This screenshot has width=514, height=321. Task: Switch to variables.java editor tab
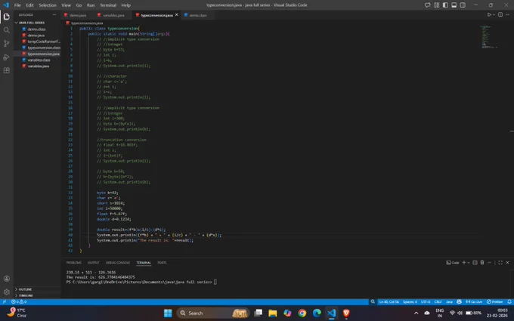click(x=113, y=15)
